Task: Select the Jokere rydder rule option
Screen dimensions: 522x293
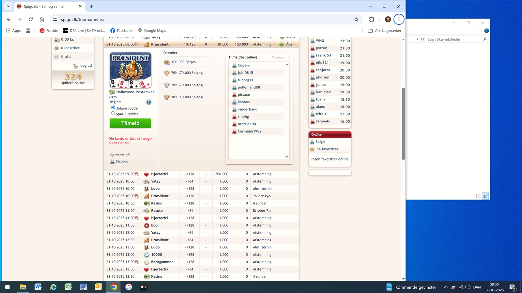Action: [113, 108]
